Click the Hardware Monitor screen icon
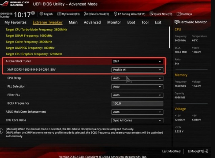The width and height of the screenshot is (215, 158). click(x=176, y=22)
